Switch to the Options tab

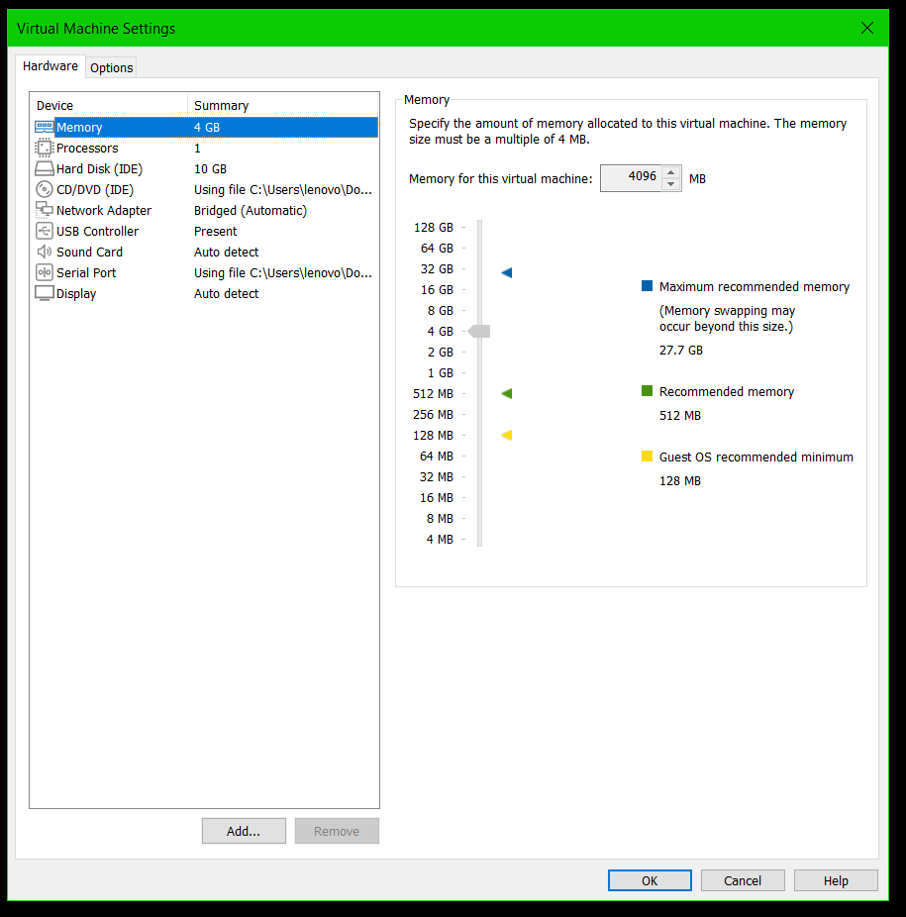[111, 67]
